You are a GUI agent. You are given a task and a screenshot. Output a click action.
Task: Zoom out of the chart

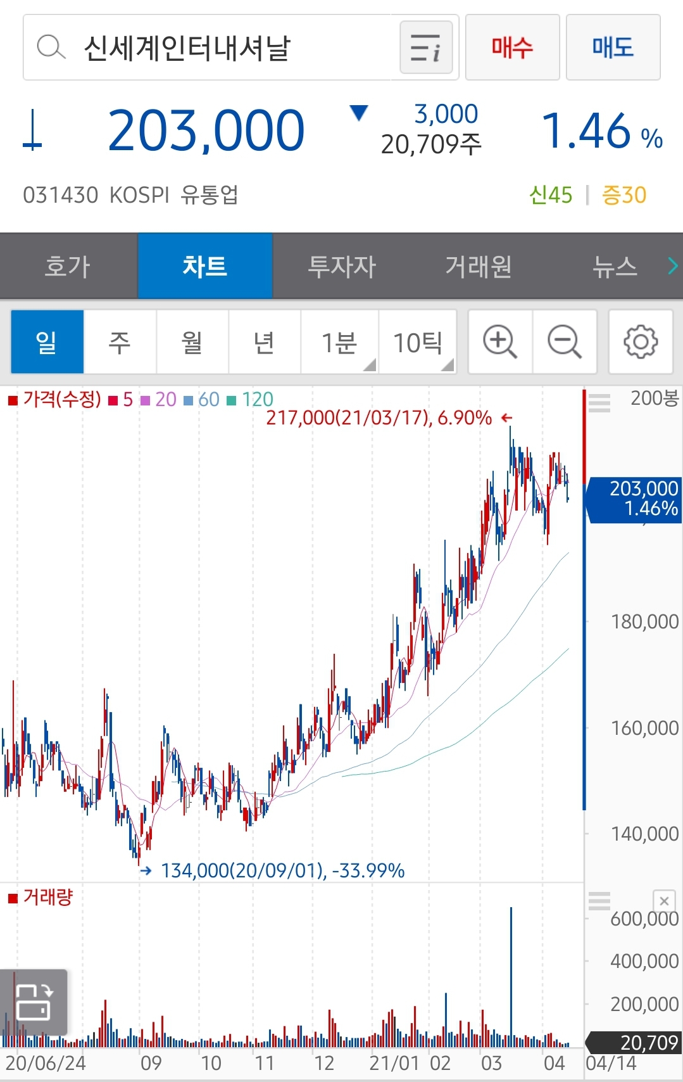point(565,342)
